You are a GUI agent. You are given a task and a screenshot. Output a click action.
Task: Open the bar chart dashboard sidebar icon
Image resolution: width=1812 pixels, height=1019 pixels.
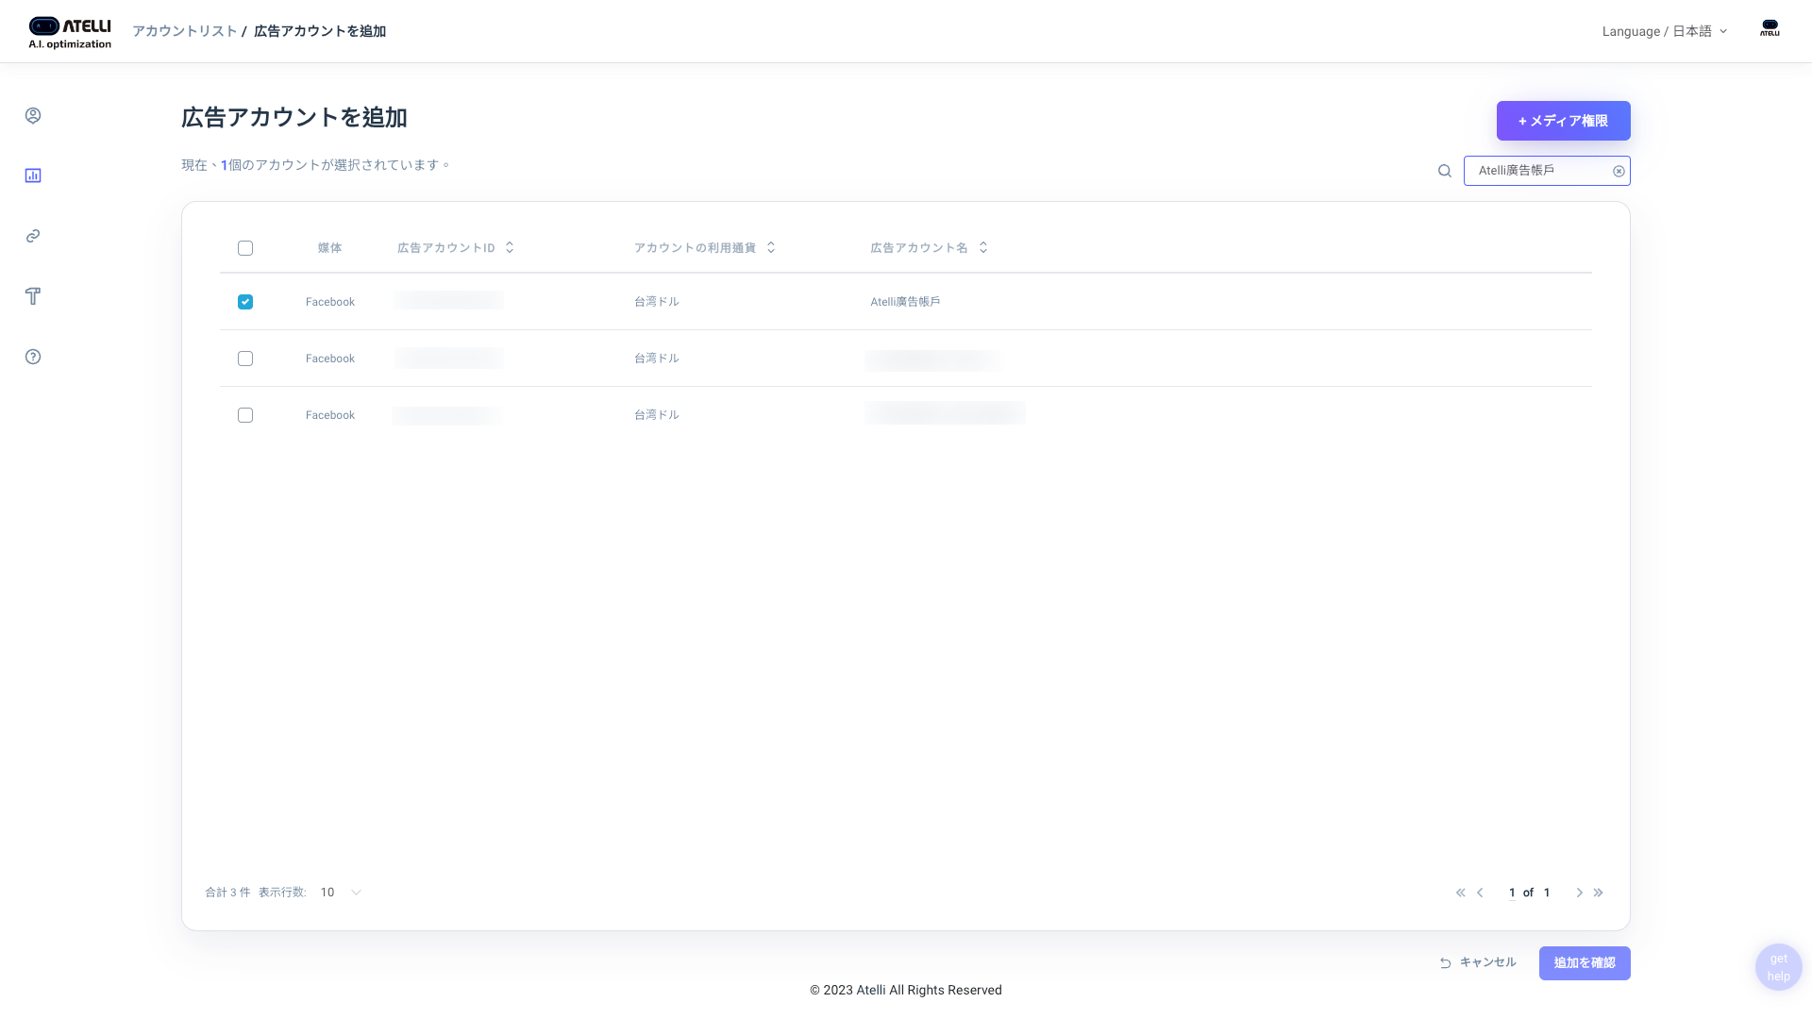tap(33, 175)
